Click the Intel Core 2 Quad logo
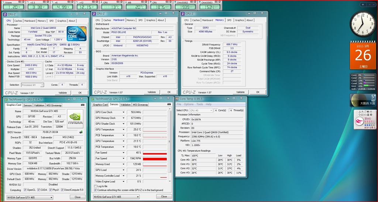This screenshot has width=378, height=202. (77, 34)
